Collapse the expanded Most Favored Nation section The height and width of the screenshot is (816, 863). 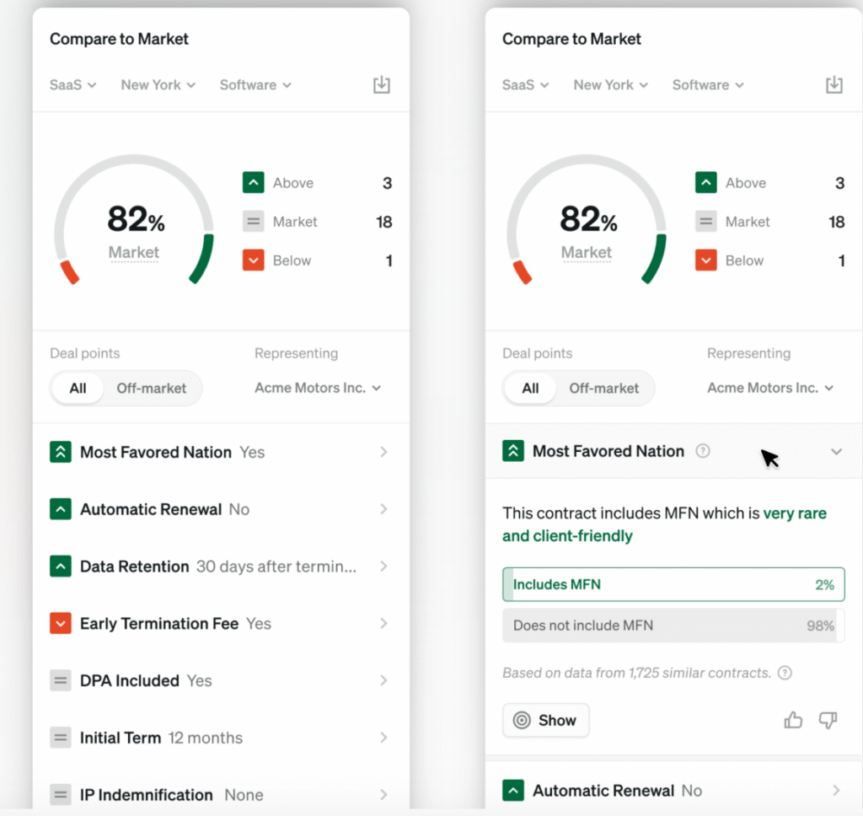pyautogui.click(x=836, y=452)
